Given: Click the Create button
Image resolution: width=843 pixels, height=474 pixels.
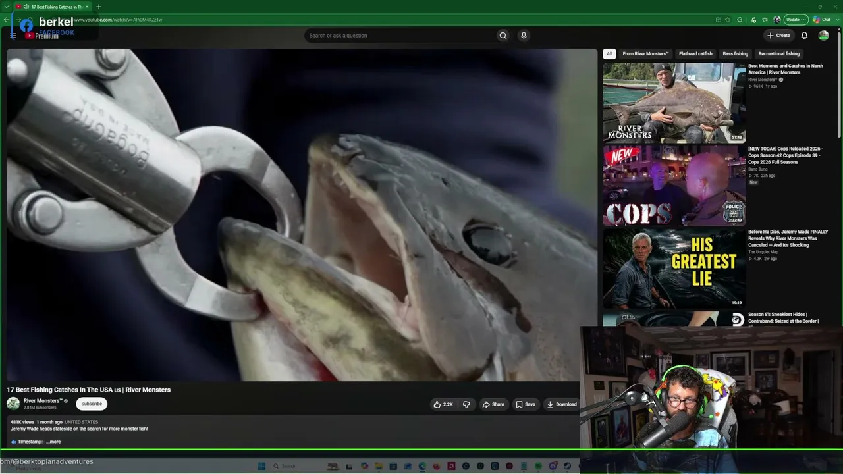Looking at the screenshot, I should pos(778,36).
